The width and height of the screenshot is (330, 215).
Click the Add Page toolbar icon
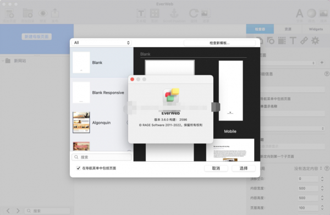coord(9,13)
